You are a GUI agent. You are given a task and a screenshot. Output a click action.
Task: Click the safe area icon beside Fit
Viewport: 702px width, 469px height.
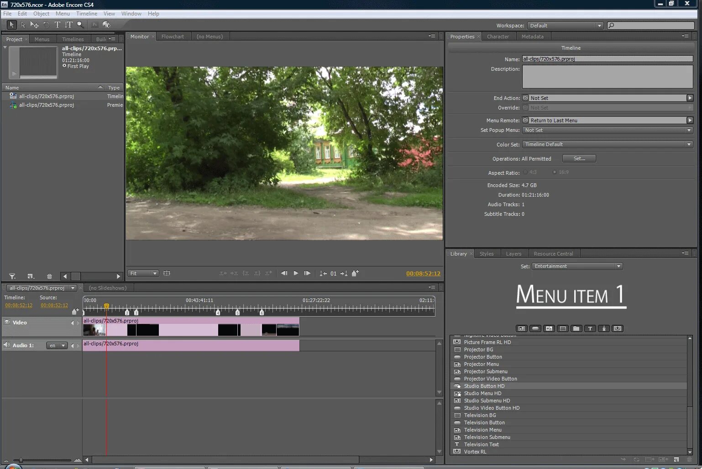pyautogui.click(x=167, y=273)
